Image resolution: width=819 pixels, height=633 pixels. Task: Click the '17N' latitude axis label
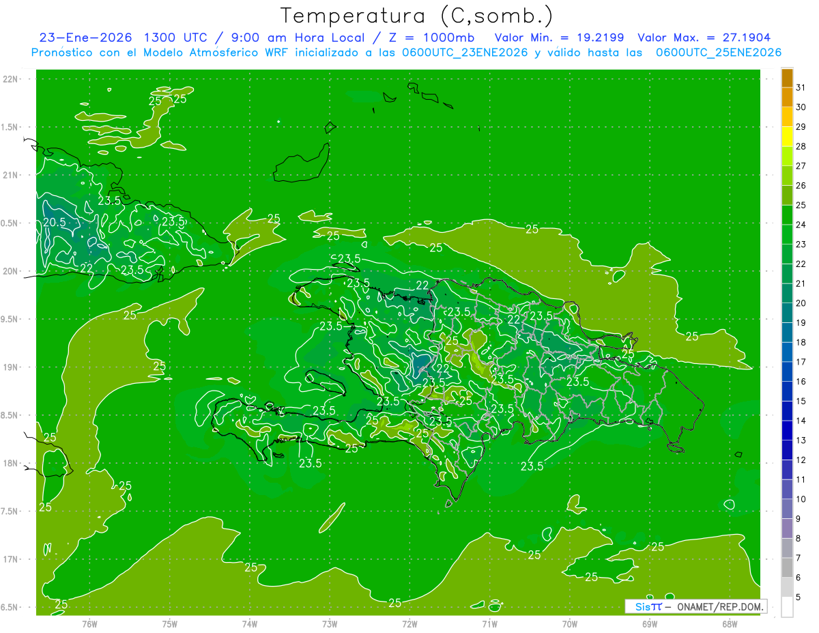pos(11,559)
